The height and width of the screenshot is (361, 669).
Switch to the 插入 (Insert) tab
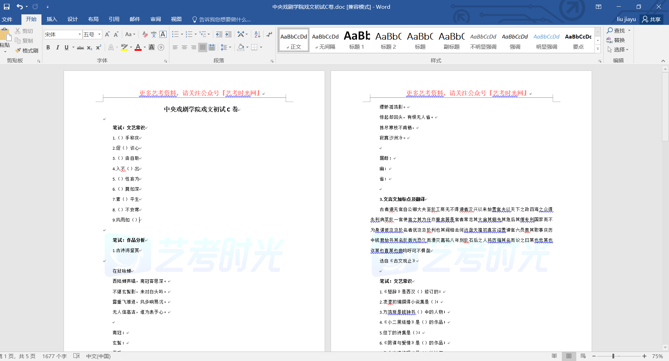point(52,19)
